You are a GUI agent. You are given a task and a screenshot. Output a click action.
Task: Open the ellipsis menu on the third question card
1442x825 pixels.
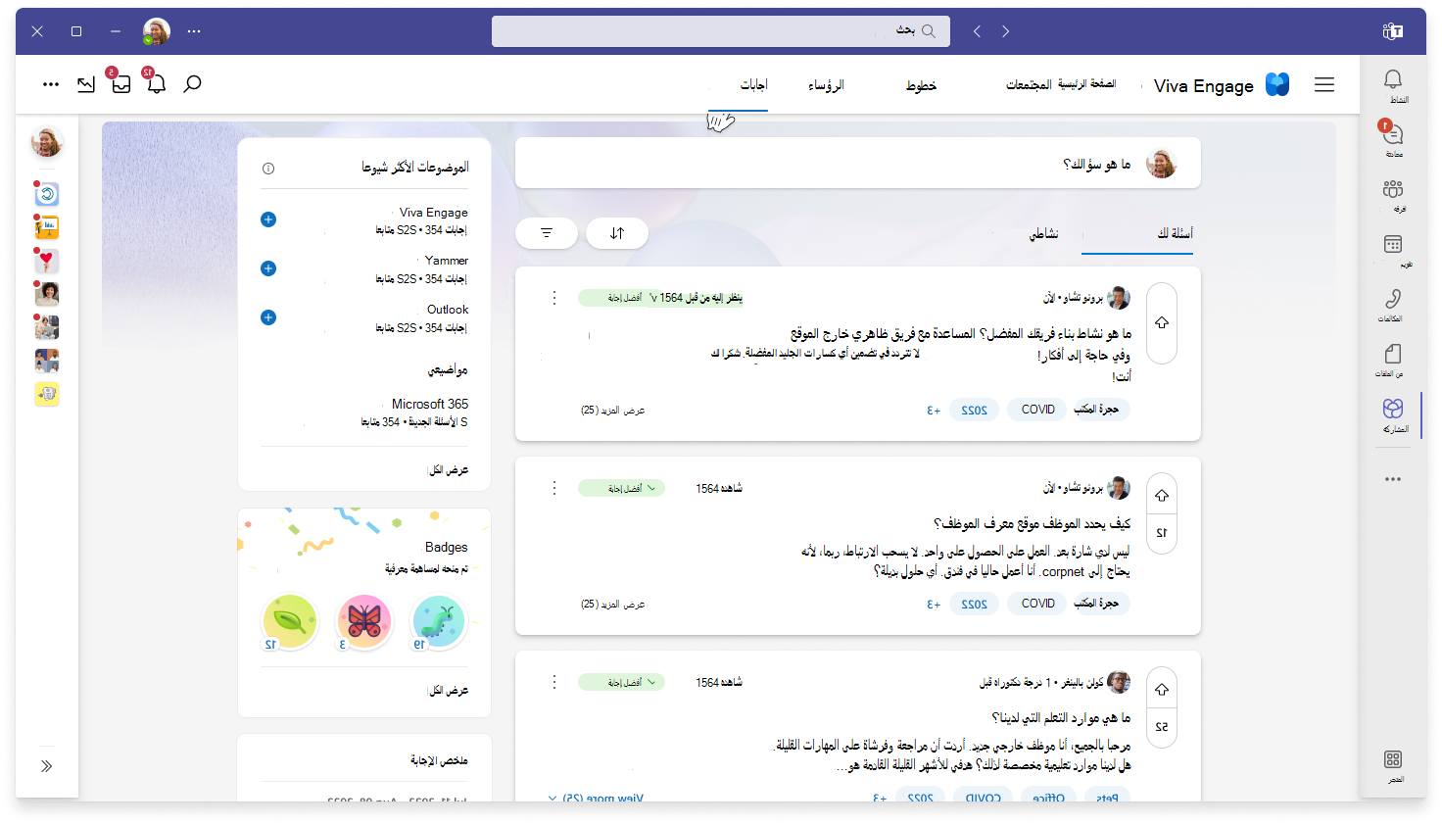coord(554,682)
